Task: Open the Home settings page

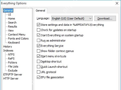Action: click(12, 18)
